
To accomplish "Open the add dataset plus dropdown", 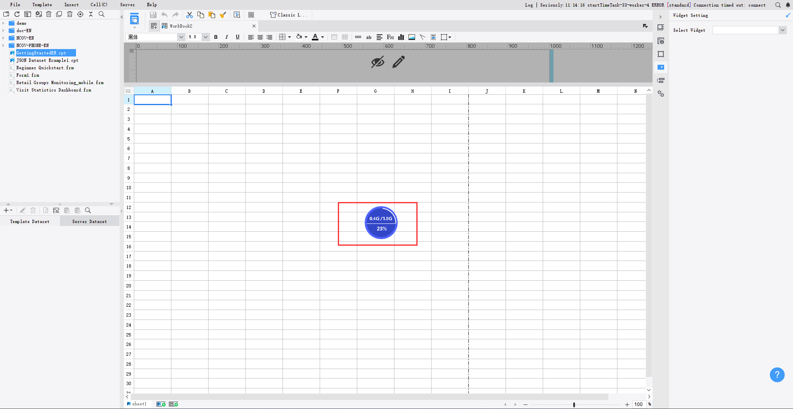I will coord(8,210).
